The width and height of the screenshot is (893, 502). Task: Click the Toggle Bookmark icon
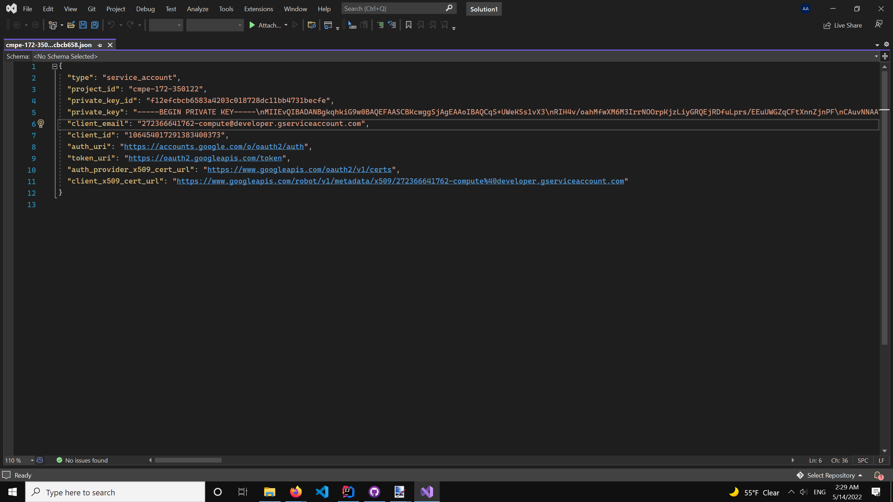tap(408, 25)
